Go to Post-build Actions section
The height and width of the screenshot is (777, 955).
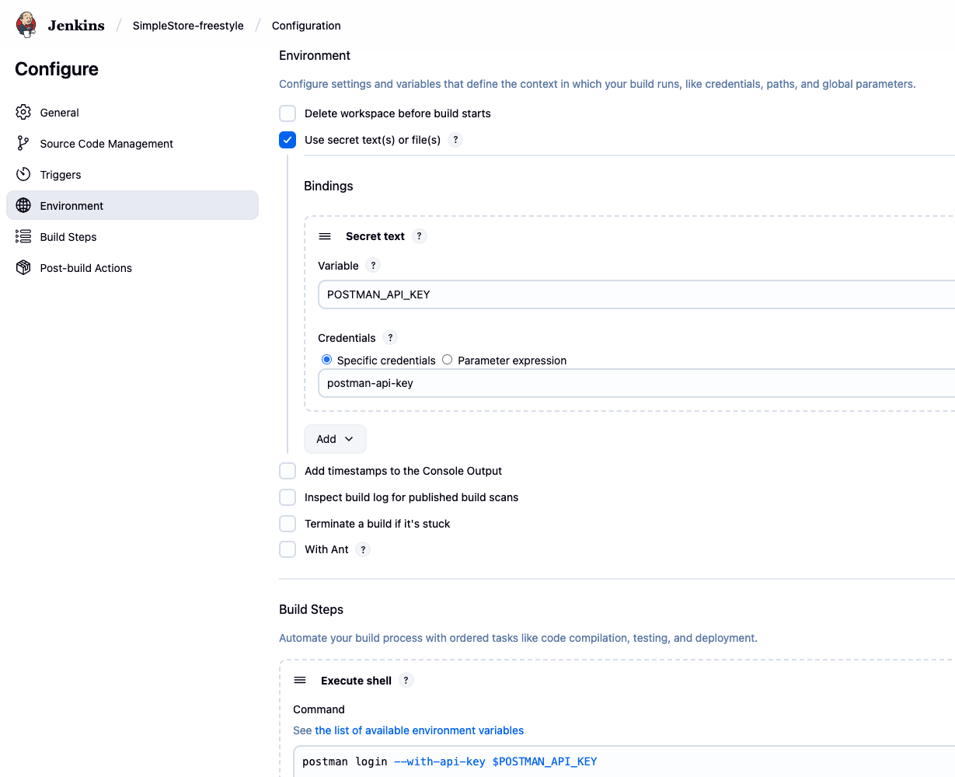click(x=132, y=267)
